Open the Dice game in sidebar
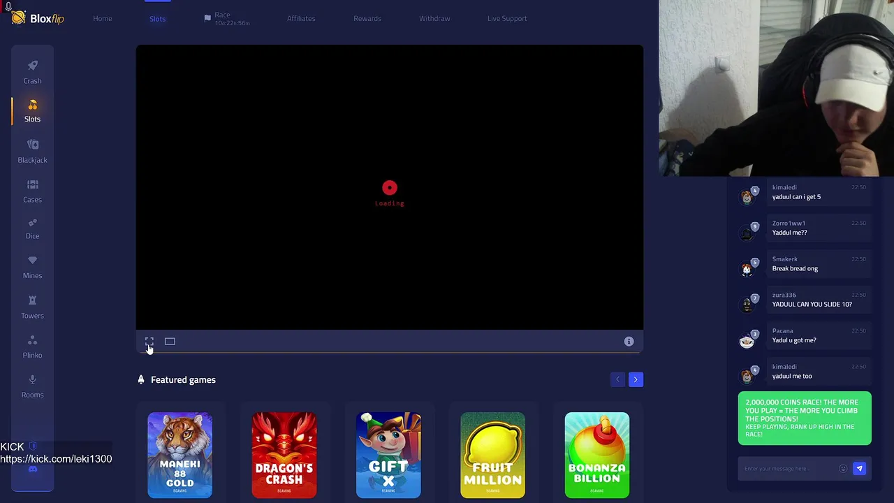This screenshot has height=503, width=894. pyautogui.click(x=32, y=228)
